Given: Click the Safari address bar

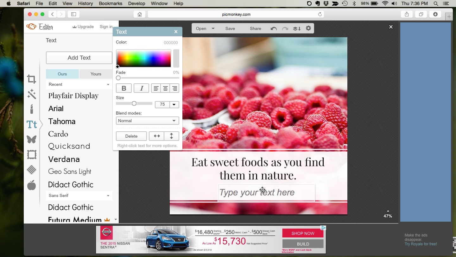Looking at the screenshot, I should (x=236, y=14).
